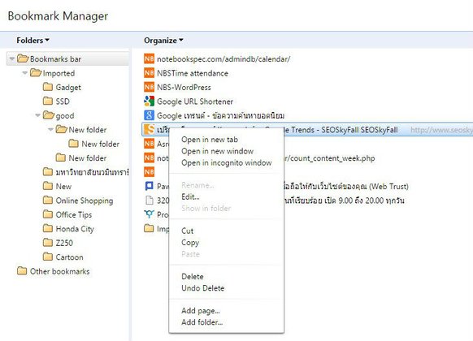Select the NBSTime attendance bookmark text
Image resolution: width=473 pixels, height=341 pixels.
point(193,73)
